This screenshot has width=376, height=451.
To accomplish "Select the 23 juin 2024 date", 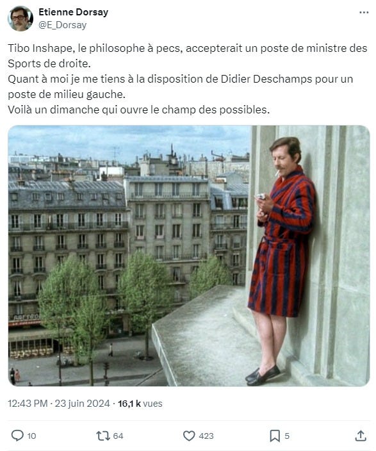I will pos(82,403).
